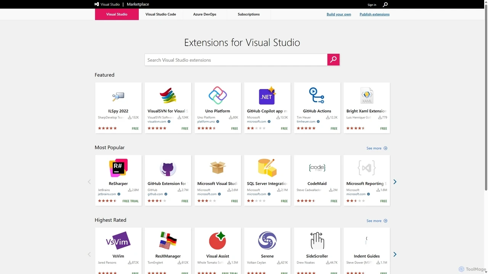Click verified badge next to jetbrains.com

(119, 194)
